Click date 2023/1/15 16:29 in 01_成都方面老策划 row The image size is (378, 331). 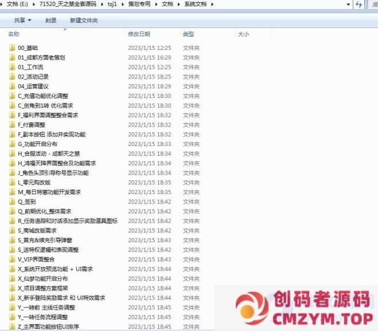coord(150,57)
